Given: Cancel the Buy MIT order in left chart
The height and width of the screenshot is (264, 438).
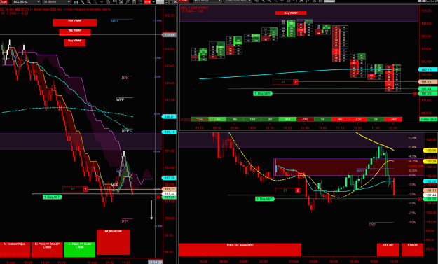Looking at the screenshot, I should (158, 197).
